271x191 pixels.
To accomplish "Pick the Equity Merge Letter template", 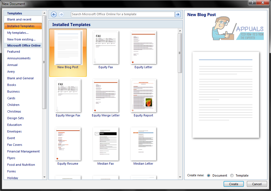I will (106, 98).
